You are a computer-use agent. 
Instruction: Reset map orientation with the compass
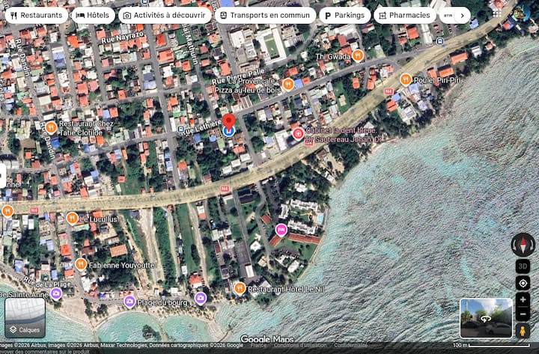point(523,245)
